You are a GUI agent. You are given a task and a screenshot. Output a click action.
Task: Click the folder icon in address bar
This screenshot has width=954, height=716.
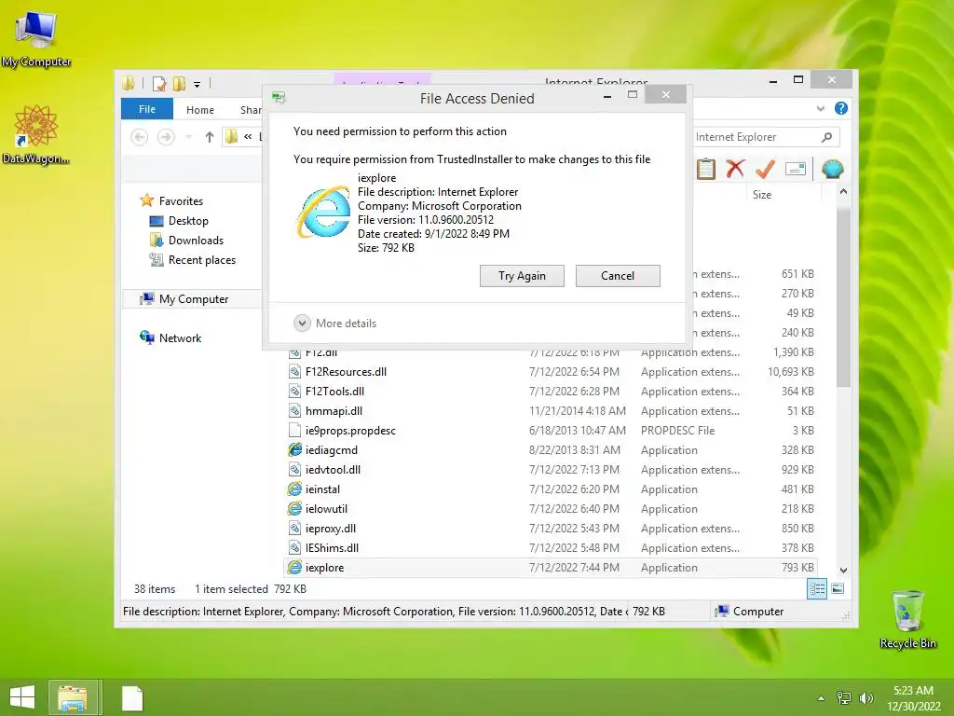[231, 136]
